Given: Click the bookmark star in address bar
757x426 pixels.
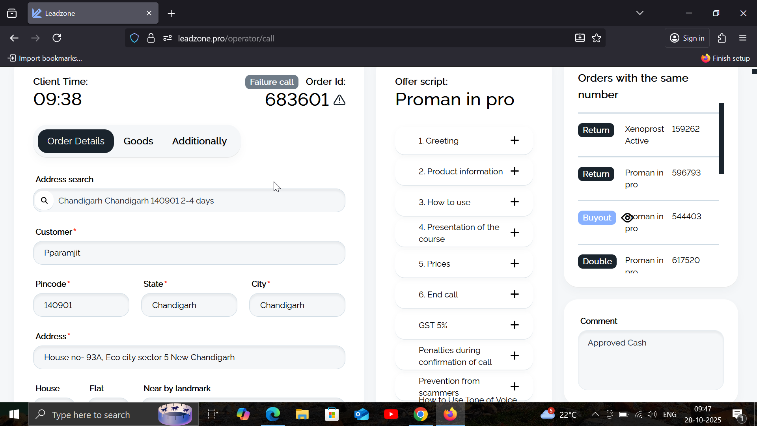Looking at the screenshot, I should 597,38.
